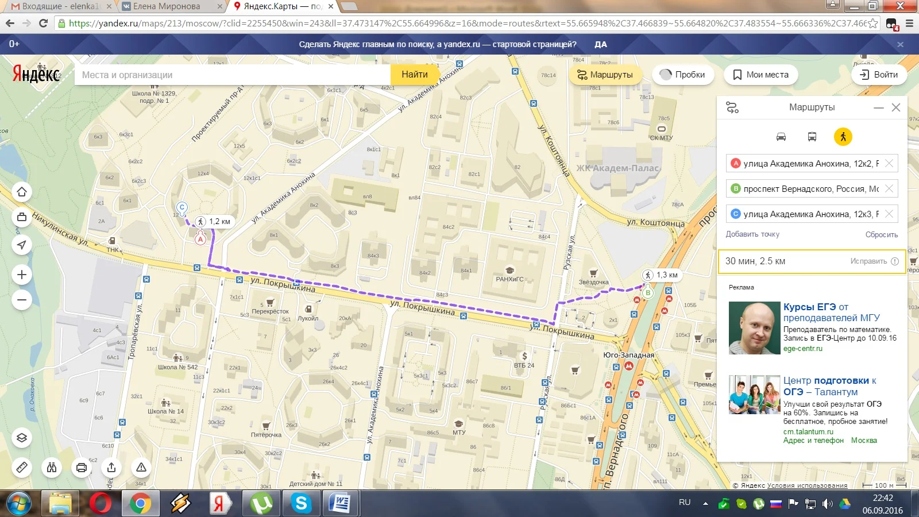Viewport: 919px width, 517px height.
Task: Click the Талантум ad students thumbnail
Action: pos(755,395)
